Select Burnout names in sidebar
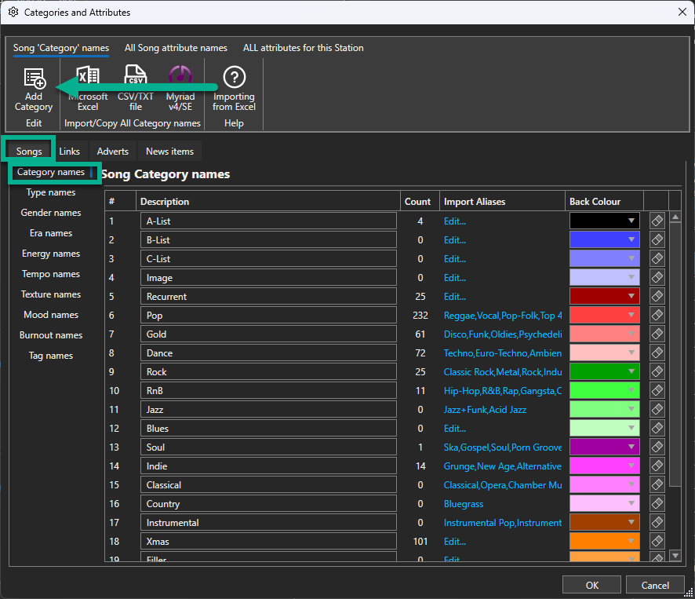This screenshot has height=599, width=695. point(51,335)
